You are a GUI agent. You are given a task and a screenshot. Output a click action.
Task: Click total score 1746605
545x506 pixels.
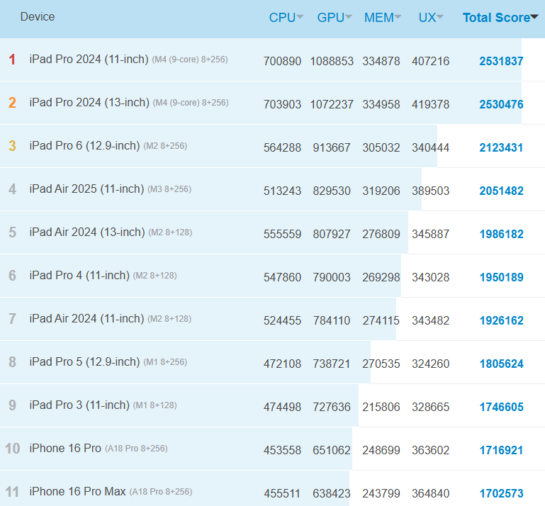click(501, 407)
